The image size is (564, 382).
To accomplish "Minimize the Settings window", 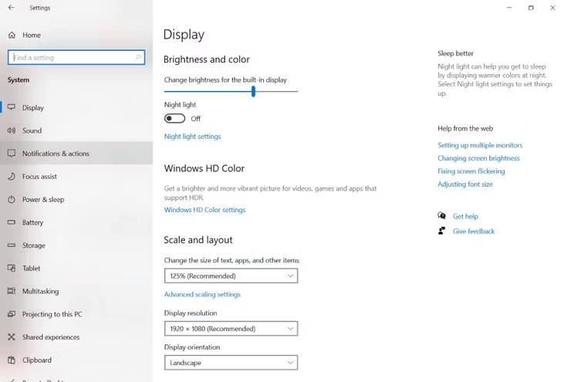I will pos(509,8).
